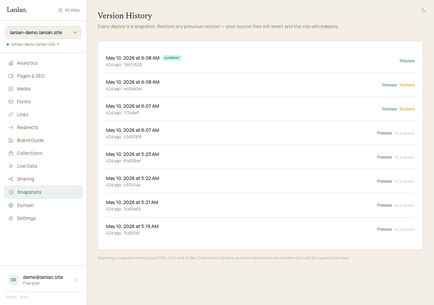
Task: Preview the current version 1967c628
Action: 407,61
